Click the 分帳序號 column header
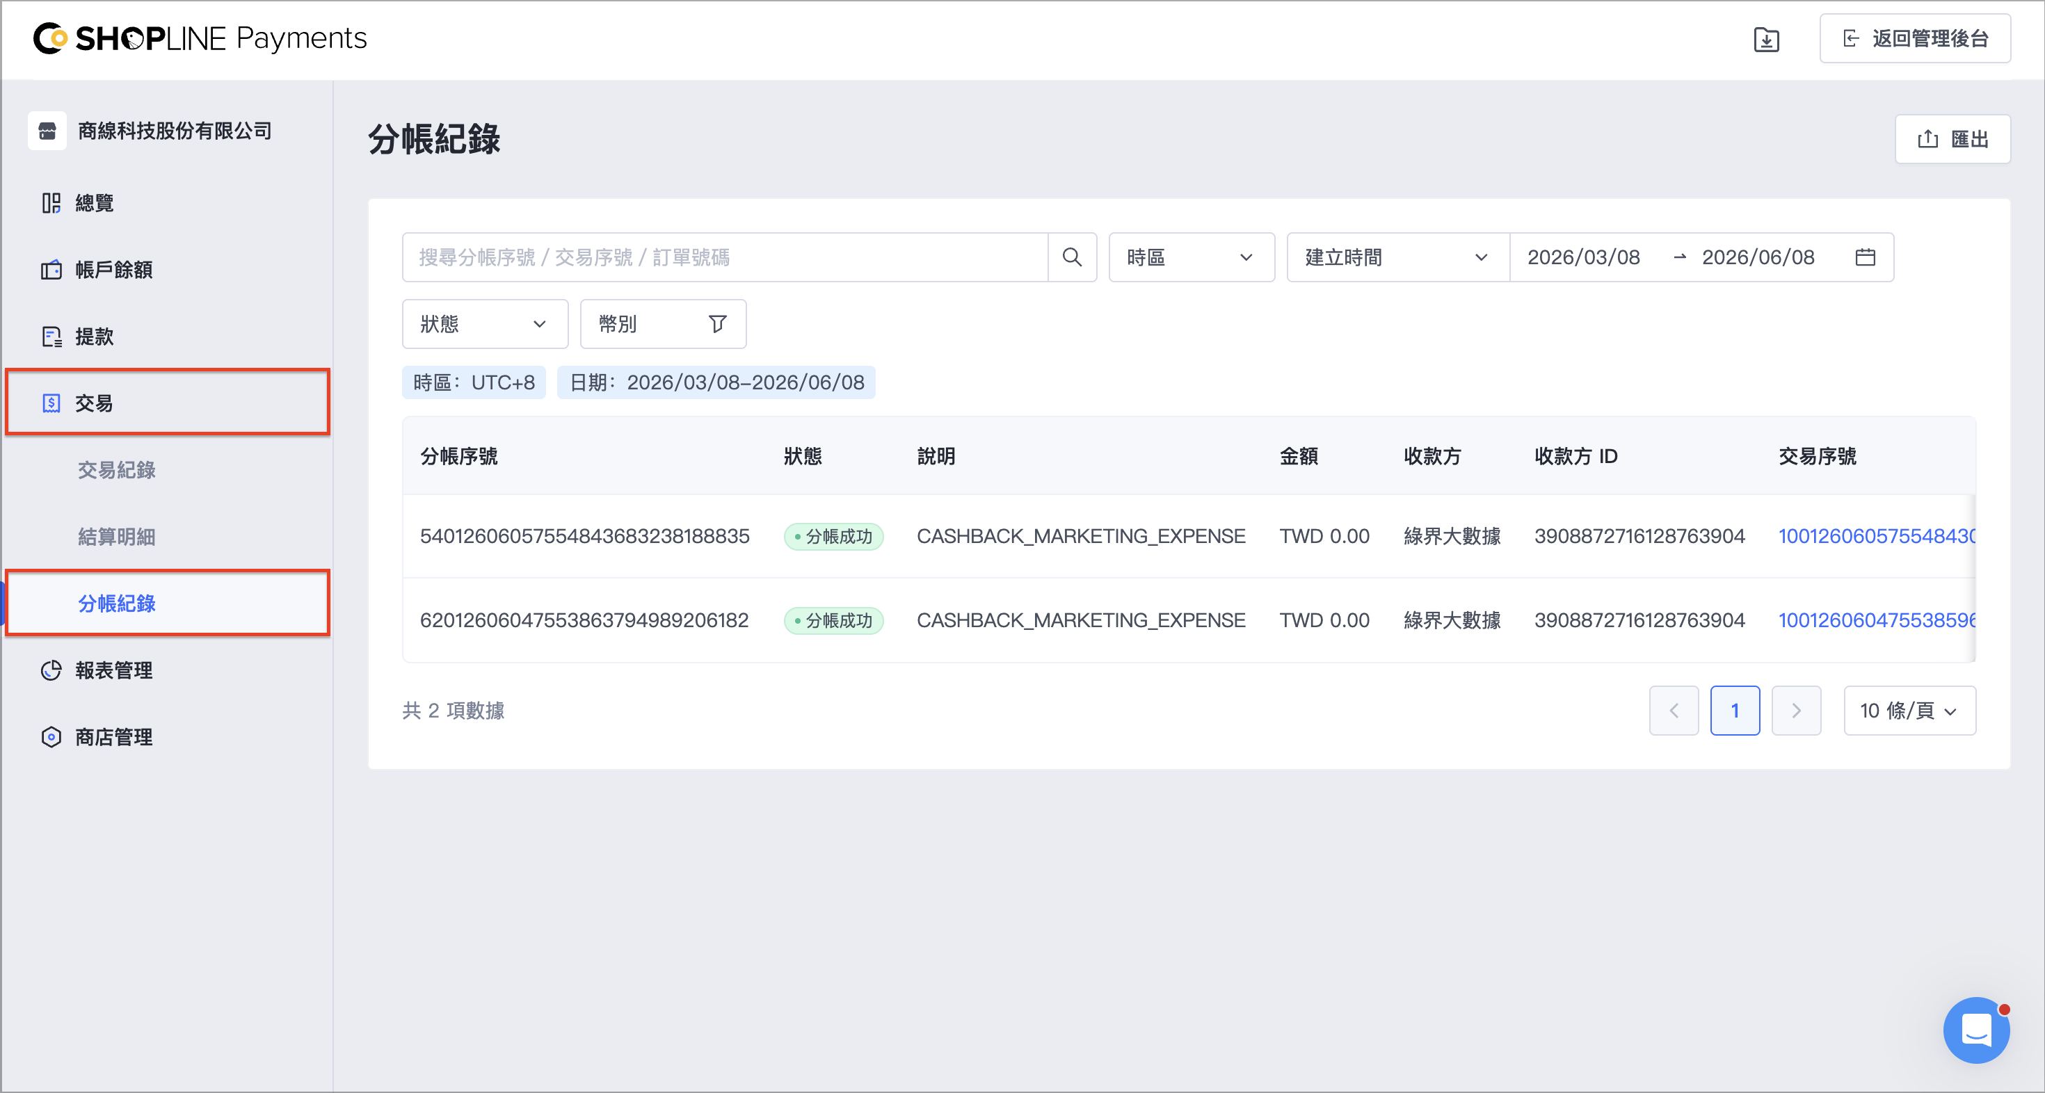The width and height of the screenshot is (2045, 1093). pos(459,456)
